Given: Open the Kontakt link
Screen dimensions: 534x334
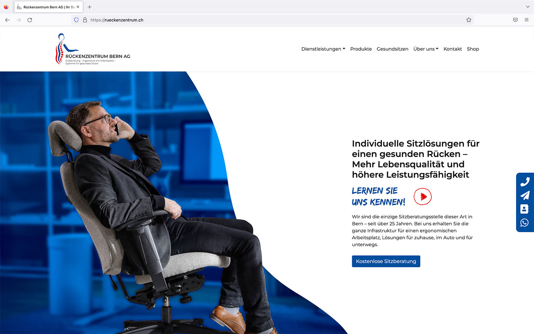Looking at the screenshot, I should (x=453, y=49).
